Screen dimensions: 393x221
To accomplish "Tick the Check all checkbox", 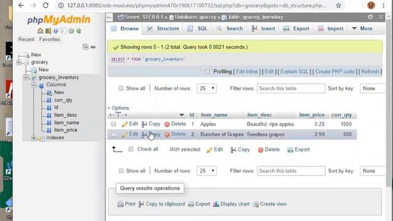I will click(131, 149).
